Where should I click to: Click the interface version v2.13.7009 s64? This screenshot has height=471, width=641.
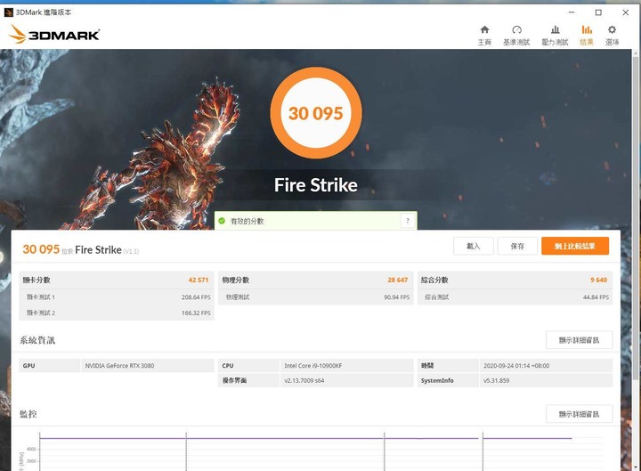(x=304, y=380)
